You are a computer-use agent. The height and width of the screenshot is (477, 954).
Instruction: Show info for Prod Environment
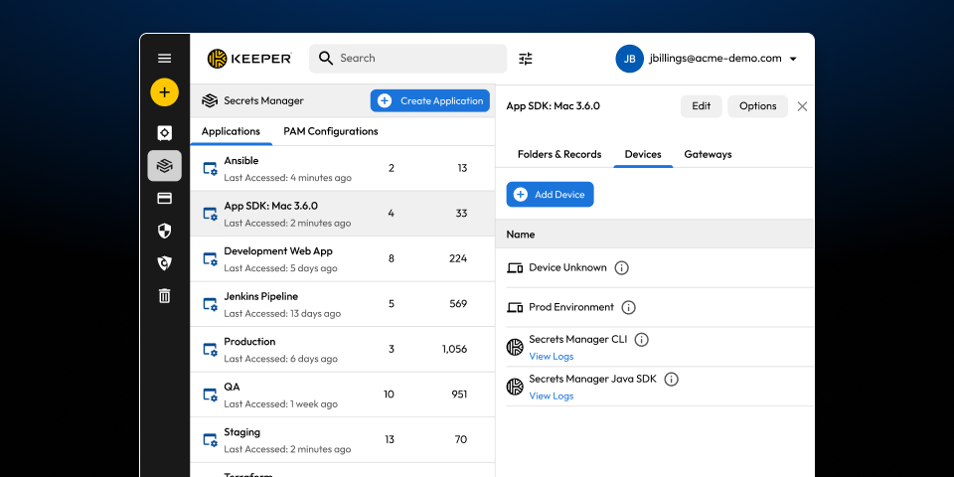[628, 307]
